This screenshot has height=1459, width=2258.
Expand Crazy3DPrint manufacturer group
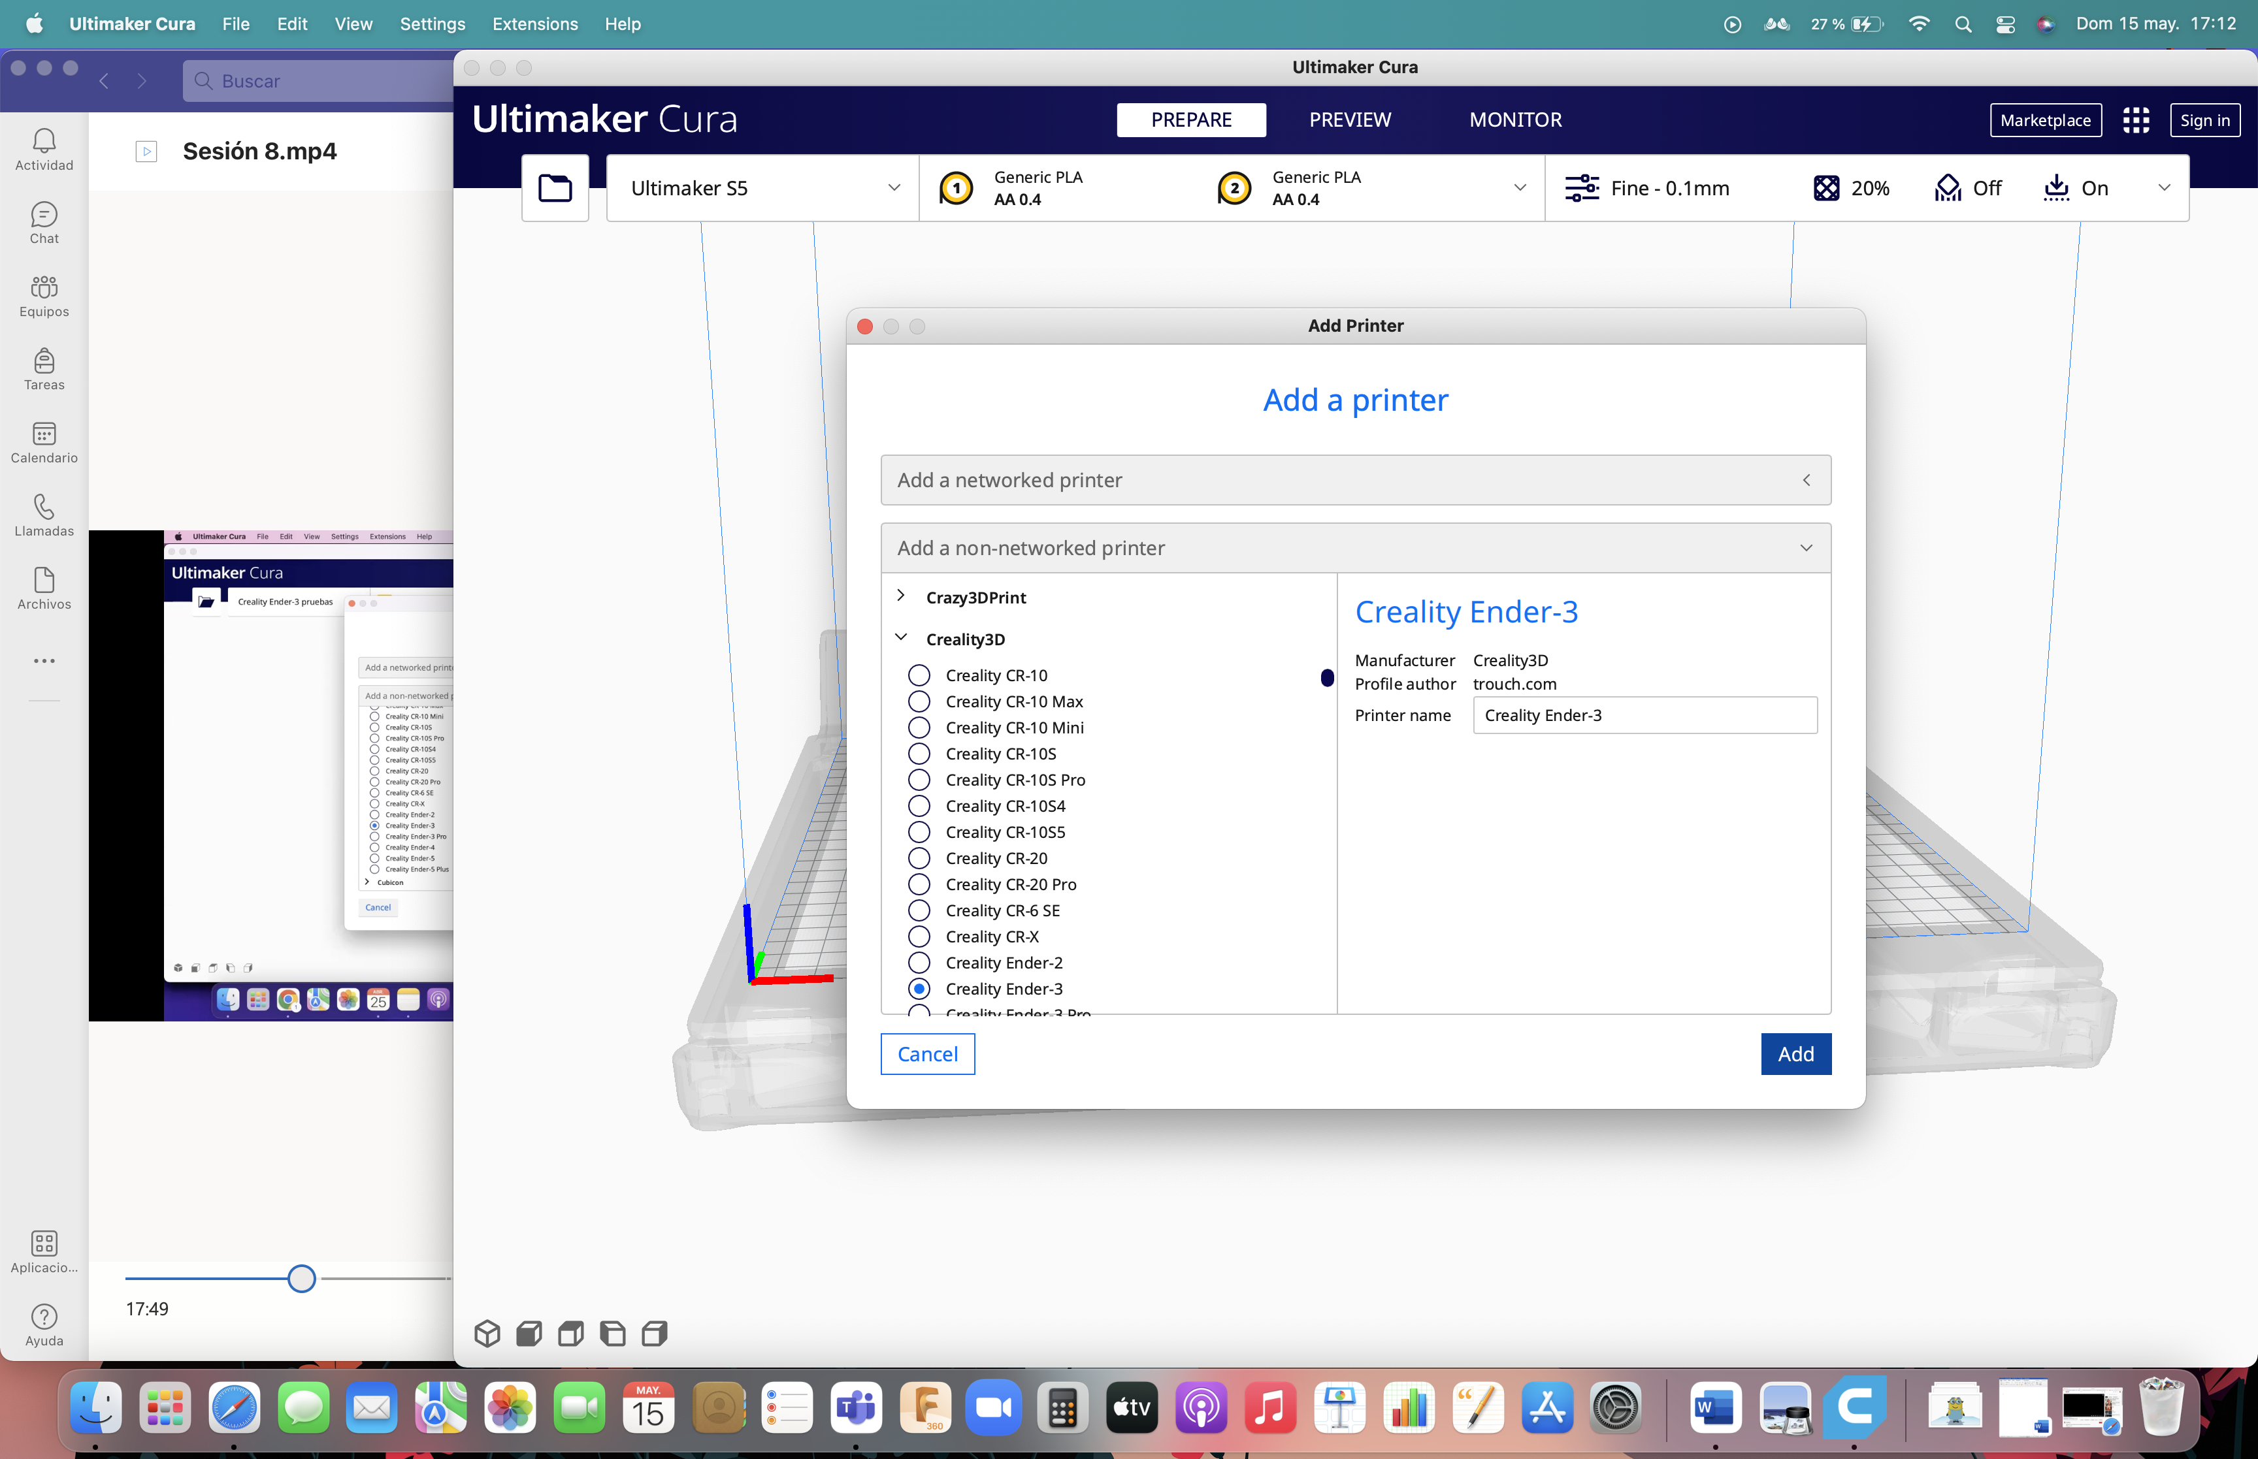pyautogui.click(x=900, y=596)
